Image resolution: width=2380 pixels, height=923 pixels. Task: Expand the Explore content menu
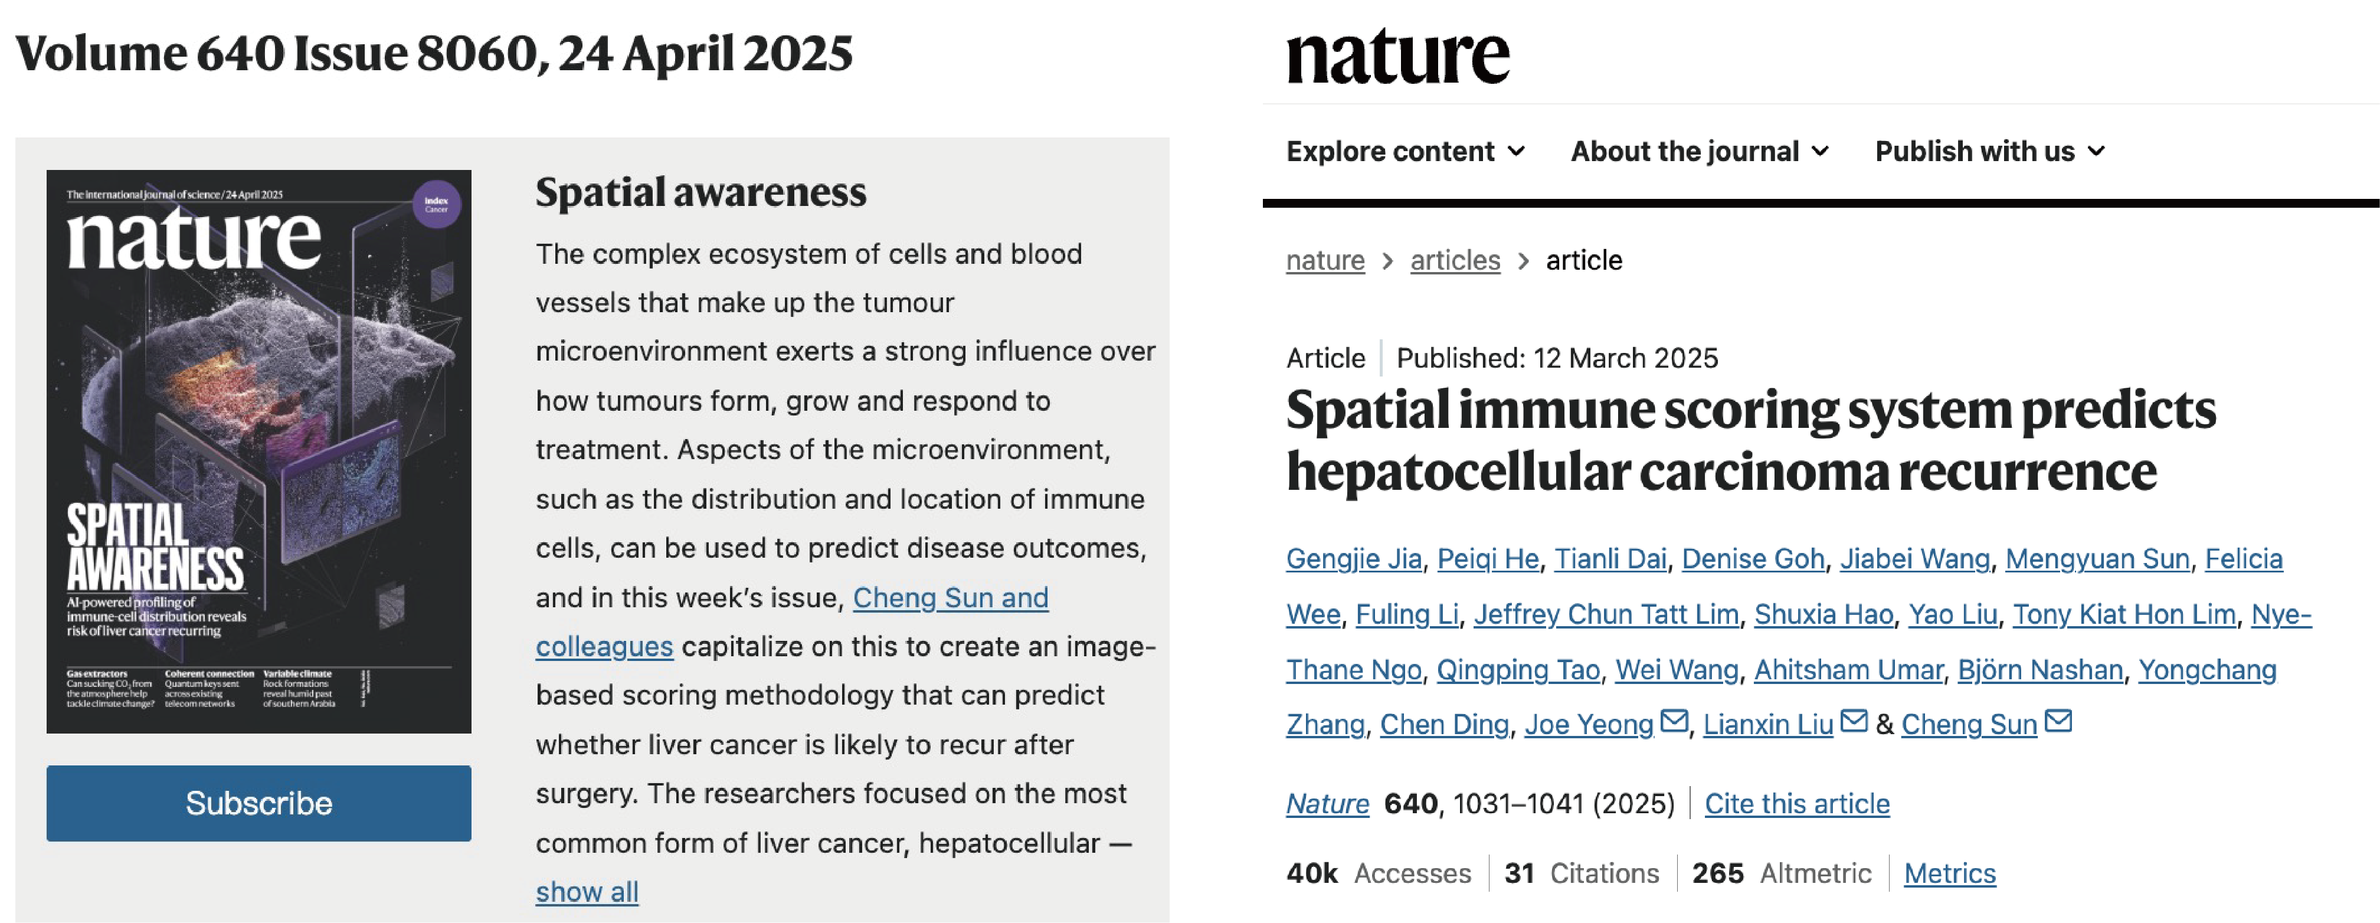[1405, 152]
